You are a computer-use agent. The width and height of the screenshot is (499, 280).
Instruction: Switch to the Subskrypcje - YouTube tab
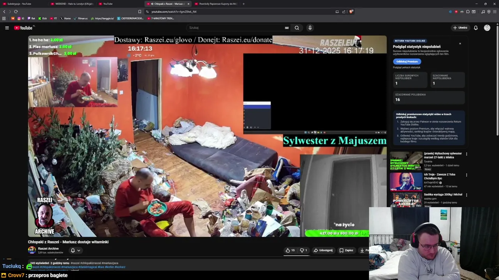[23, 4]
